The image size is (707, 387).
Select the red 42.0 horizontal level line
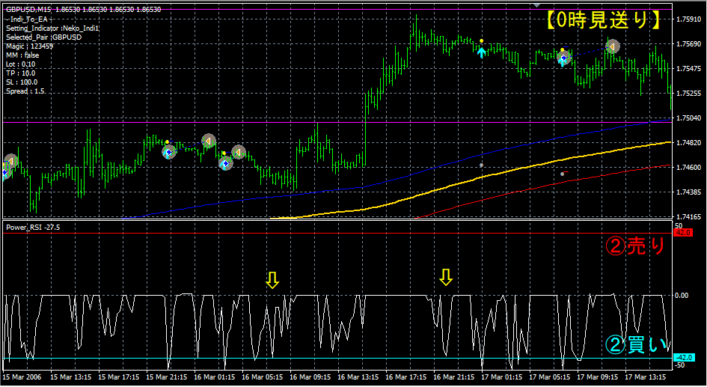337,234
